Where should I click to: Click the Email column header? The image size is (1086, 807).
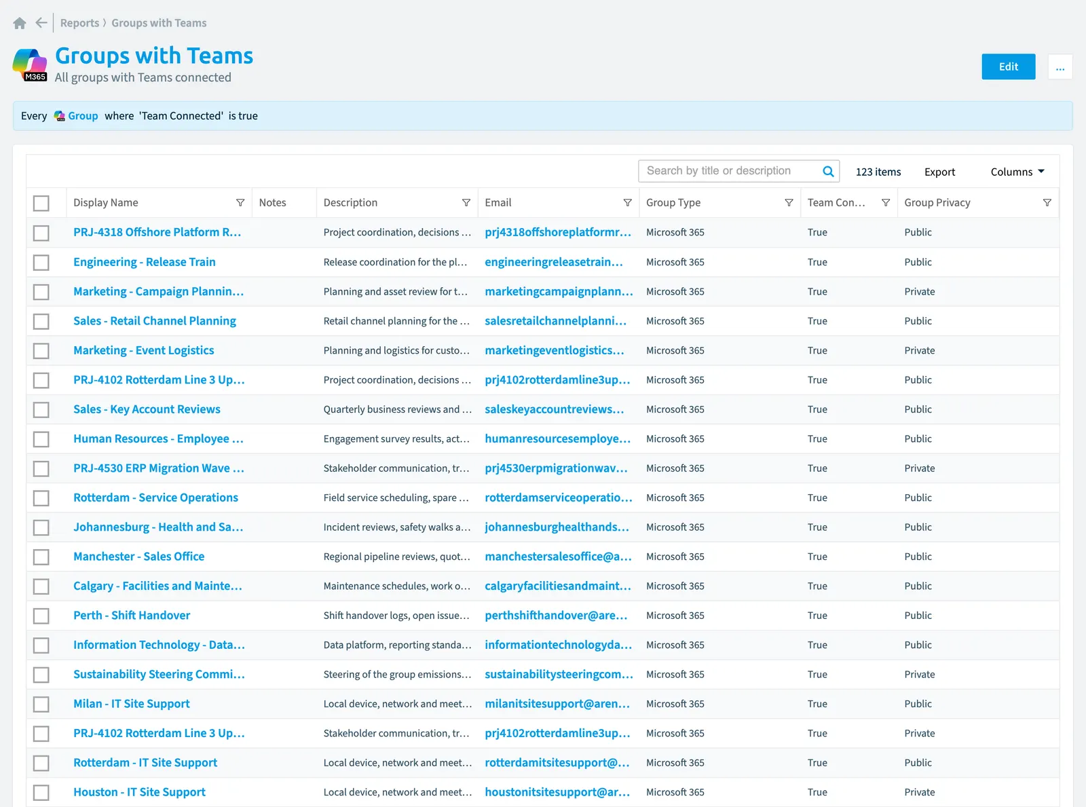[498, 203]
